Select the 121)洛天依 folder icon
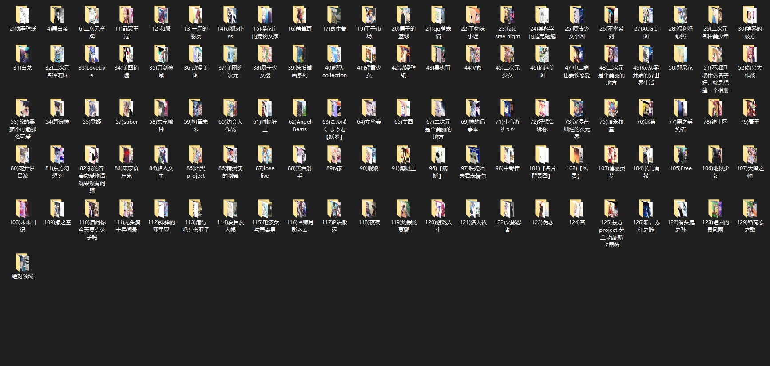Screen dimensions: 770x366 [x=472, y=209]
